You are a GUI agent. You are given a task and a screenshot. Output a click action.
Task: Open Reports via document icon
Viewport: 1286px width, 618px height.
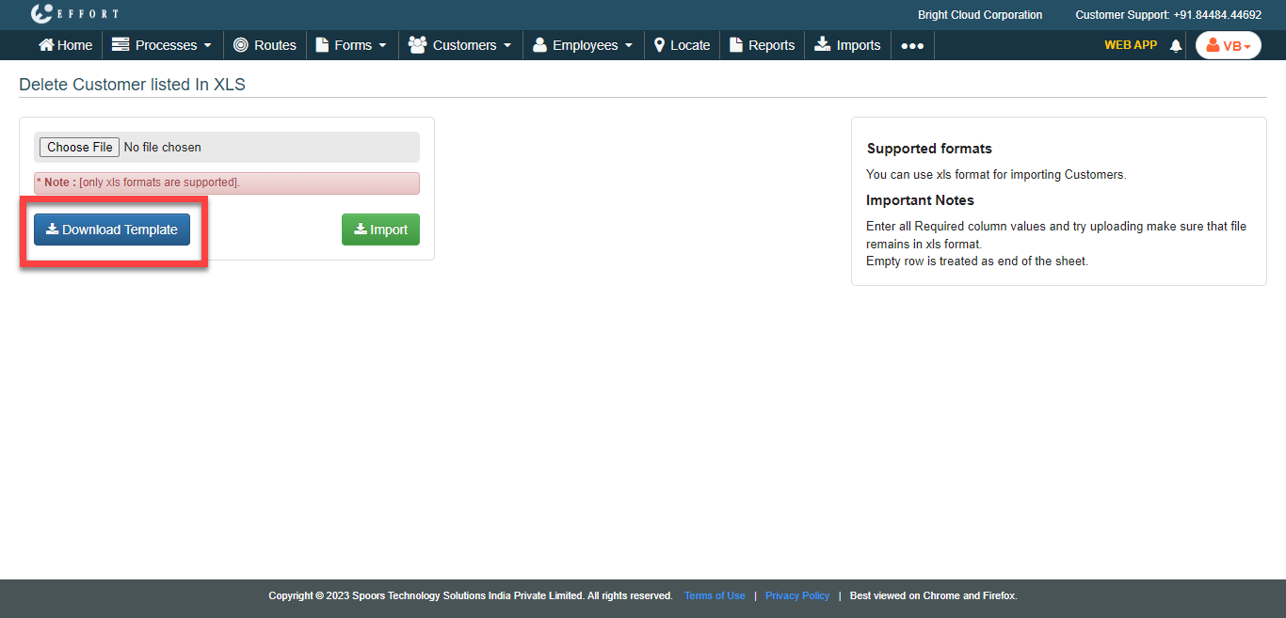[x=737, y=45]
